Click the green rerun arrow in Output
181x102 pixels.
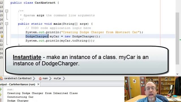[x=1, y=89]
